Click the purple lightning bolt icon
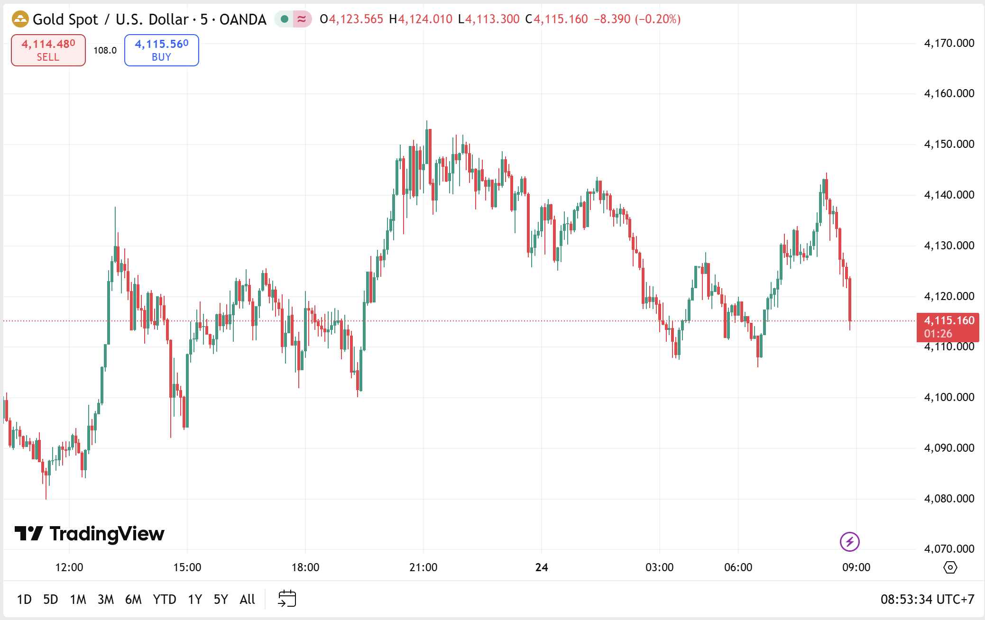This screenshot has width=985, height=620. tap(849, 541)
